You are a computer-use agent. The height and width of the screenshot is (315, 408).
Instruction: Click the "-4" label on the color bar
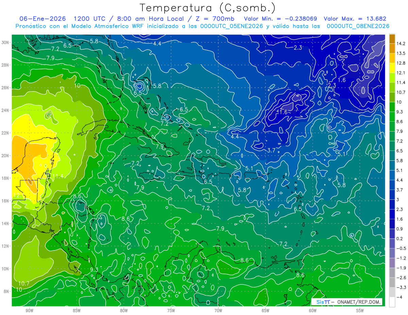[x=399, y=297]
